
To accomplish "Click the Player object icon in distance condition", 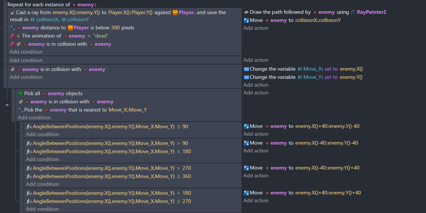I will pyautogui.click(x=70, y=28).
